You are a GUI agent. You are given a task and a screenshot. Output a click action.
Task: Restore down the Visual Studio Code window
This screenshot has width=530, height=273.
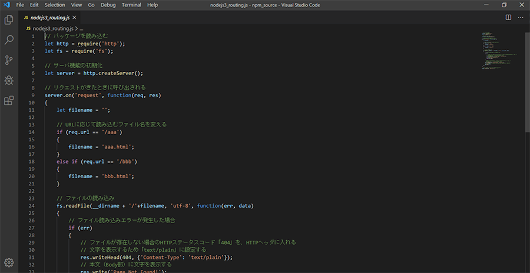tap(503, 5)
